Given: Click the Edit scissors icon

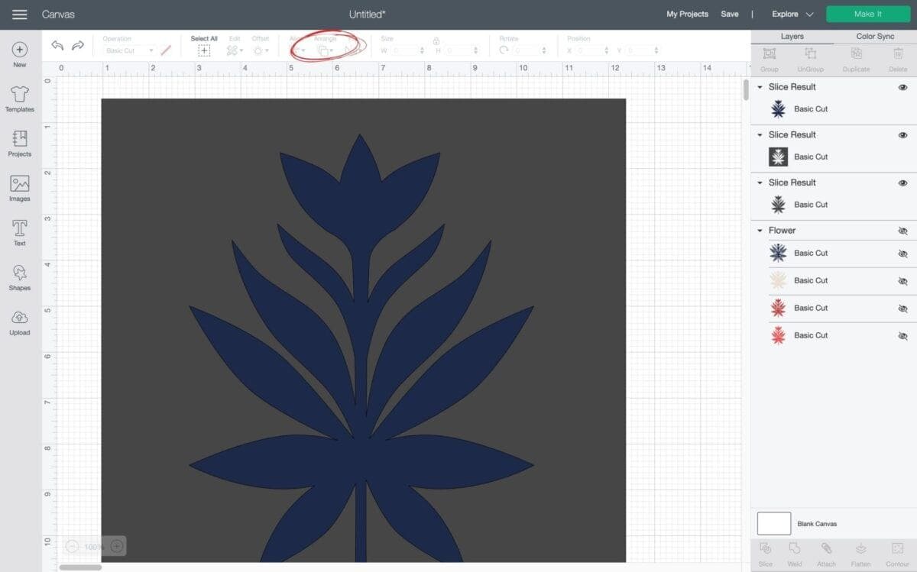Looking at the screenshot, I should pos(232,50).
